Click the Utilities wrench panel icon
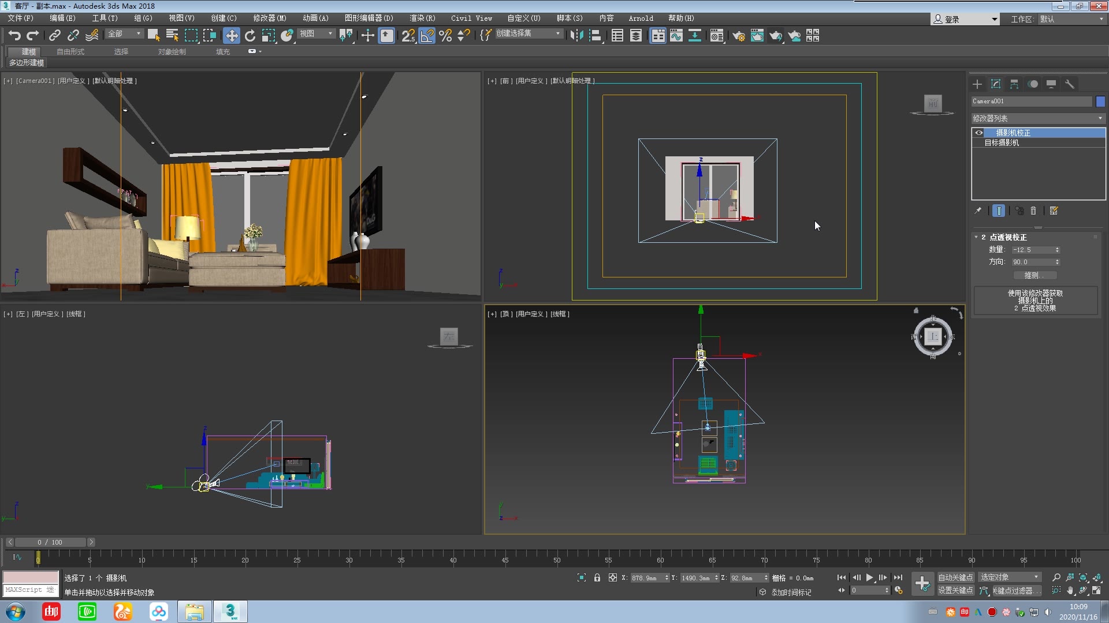 1069,84
